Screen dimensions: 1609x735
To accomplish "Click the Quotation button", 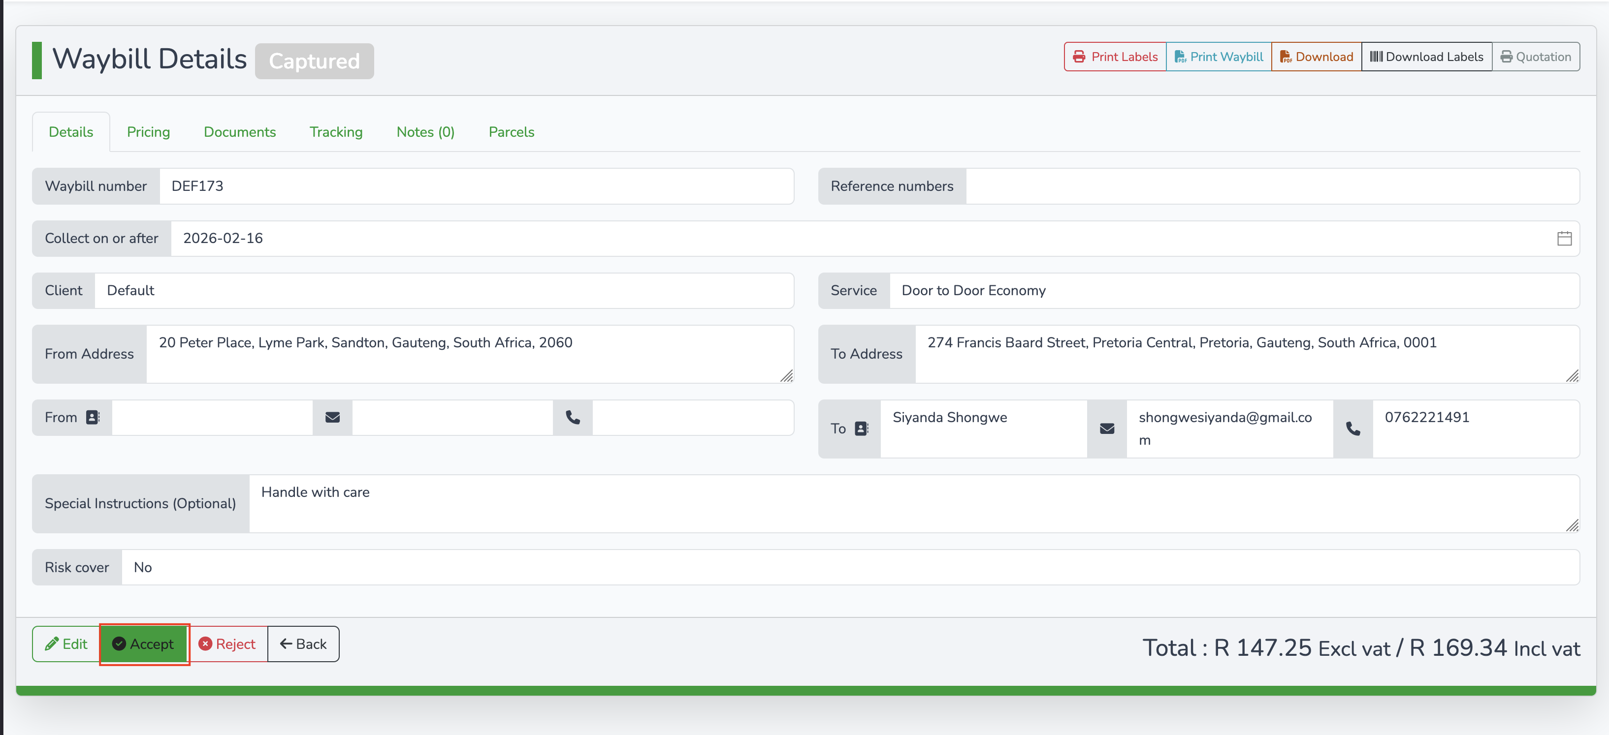I will click(1536, 57).
